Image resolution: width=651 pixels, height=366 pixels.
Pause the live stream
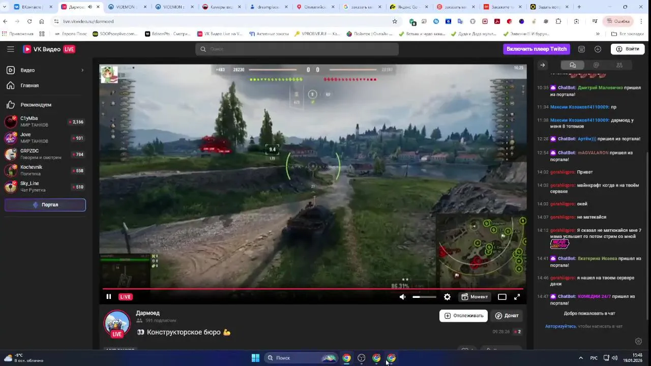pos(108,297)
